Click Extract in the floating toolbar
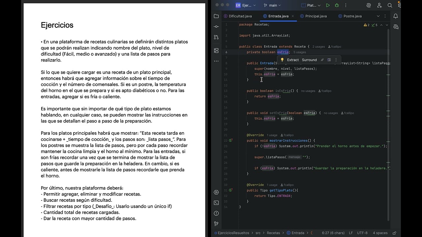 click(x=293, y=60)
